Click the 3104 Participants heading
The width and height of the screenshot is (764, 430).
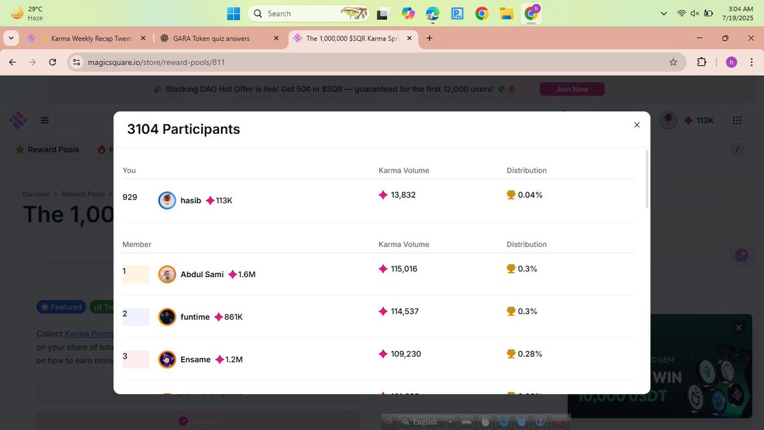pyautogui.click(x=183, y=129)
